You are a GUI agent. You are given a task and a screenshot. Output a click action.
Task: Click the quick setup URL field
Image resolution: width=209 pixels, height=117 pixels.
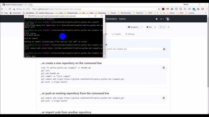133,49
